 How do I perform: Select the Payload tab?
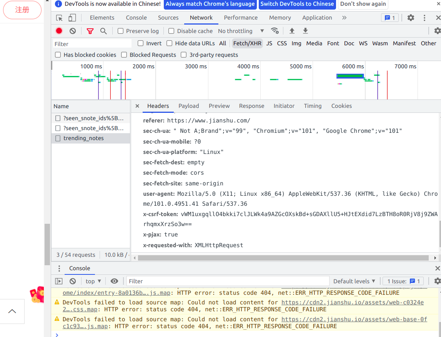(x=189, y=106)
